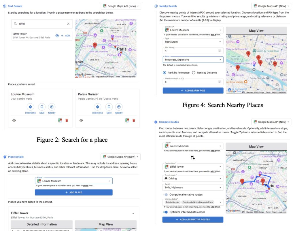This screenshot has width=295, height=231.
Task: Click 'add it' link under Nearby Search Location
Action: (213, 35)
